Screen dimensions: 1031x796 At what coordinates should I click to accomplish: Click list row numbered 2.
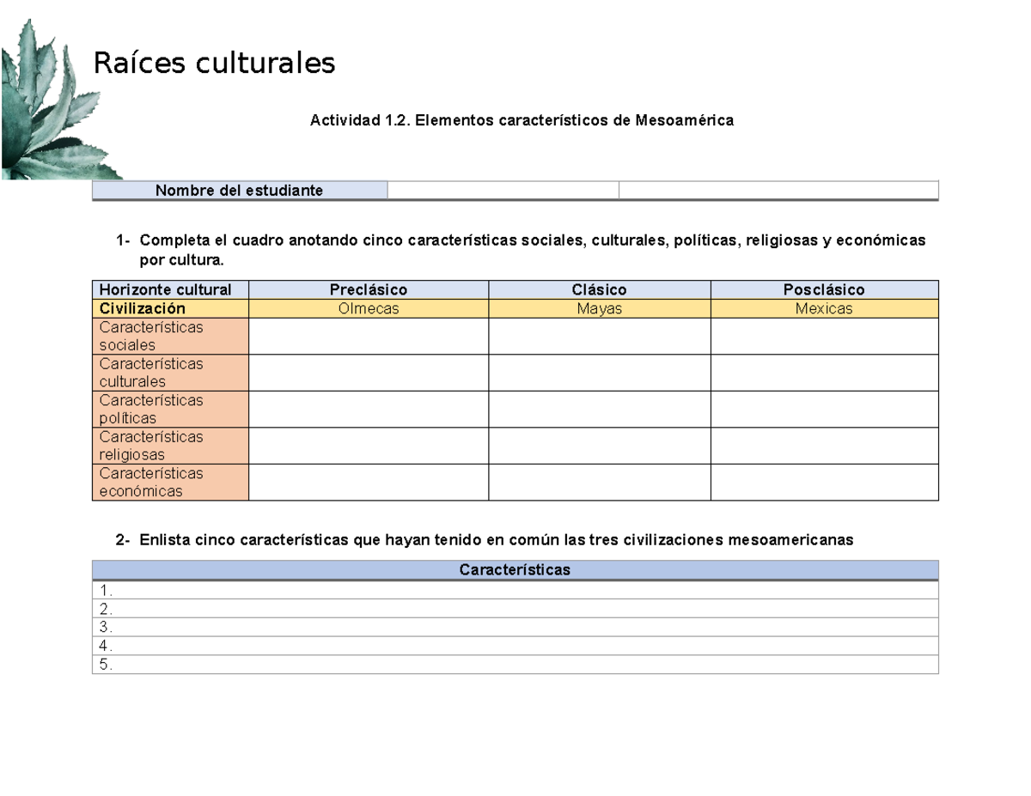[515, 609]
